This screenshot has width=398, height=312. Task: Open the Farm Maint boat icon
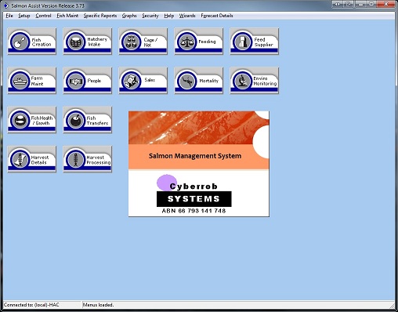click(32, 81)
